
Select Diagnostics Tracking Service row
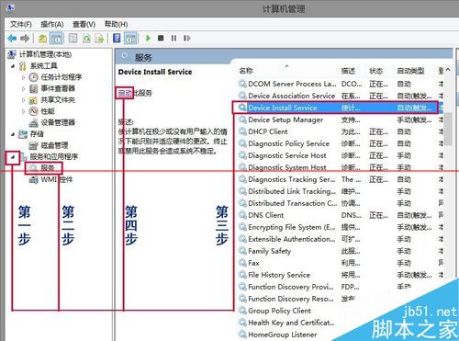[x=340, y=179]
